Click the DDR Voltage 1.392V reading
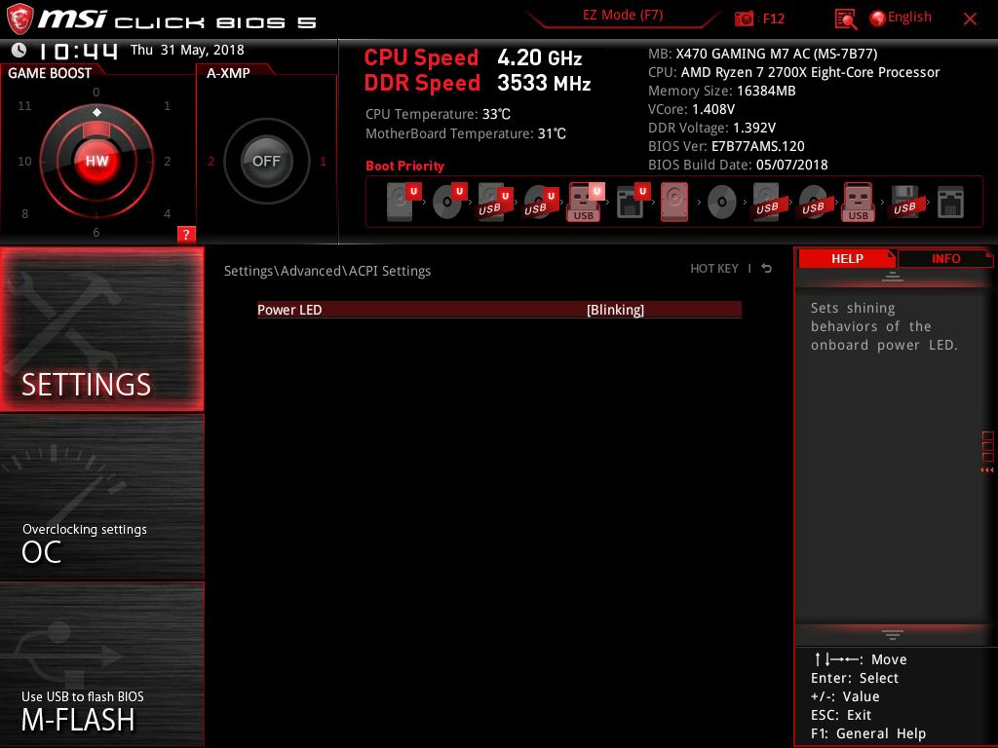The height and width of the screenshot is (748, 998). pyautogui.click(x=711, y=128)
